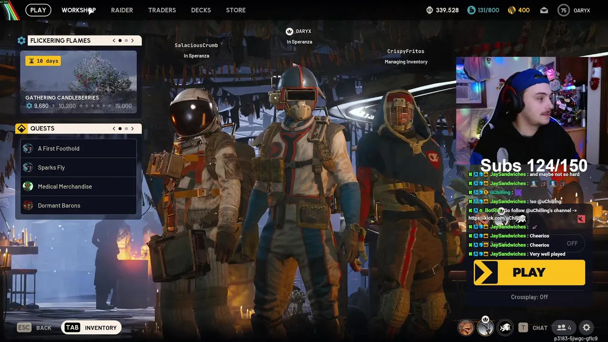Click the Flickering Flames event gear icon

(21, 40)
